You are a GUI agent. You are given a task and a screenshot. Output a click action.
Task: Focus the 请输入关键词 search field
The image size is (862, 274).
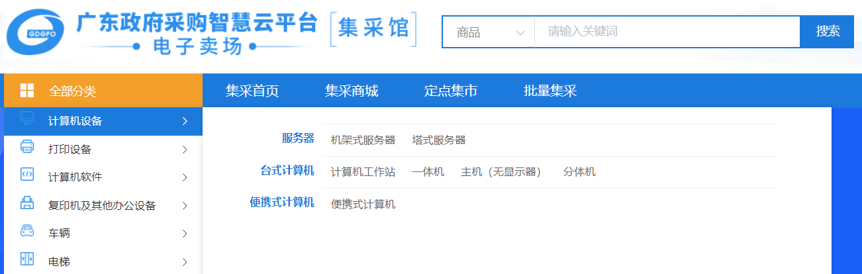(x=667, y=32)
